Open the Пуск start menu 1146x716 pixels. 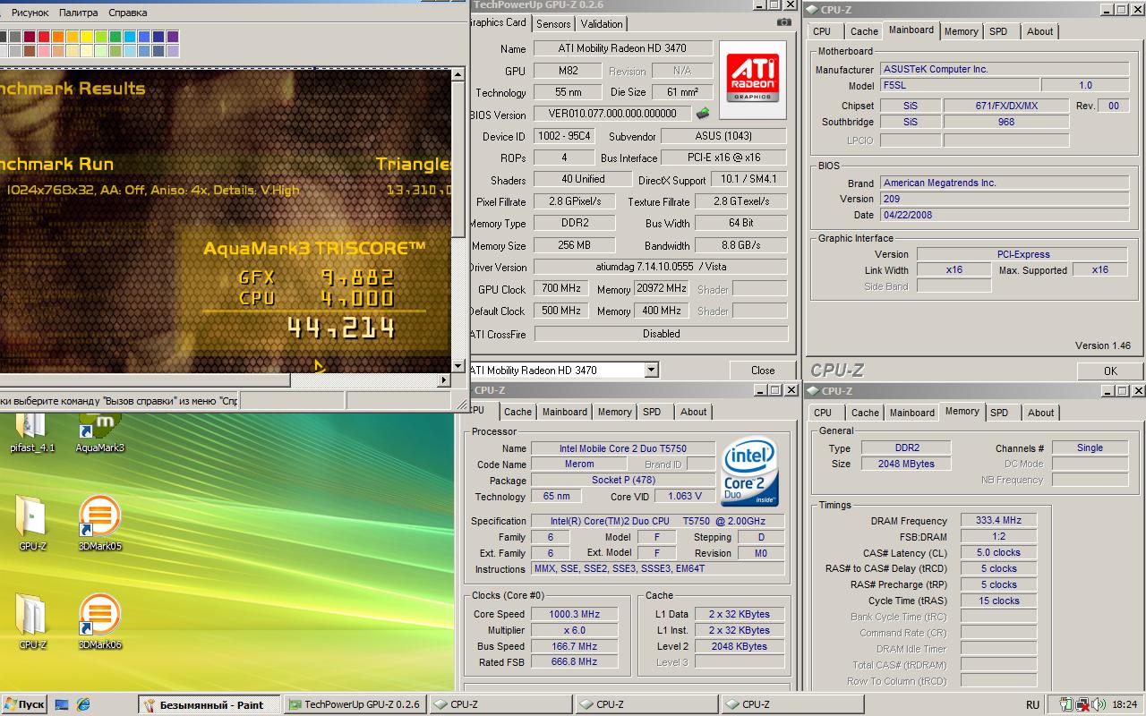[23, 704]
